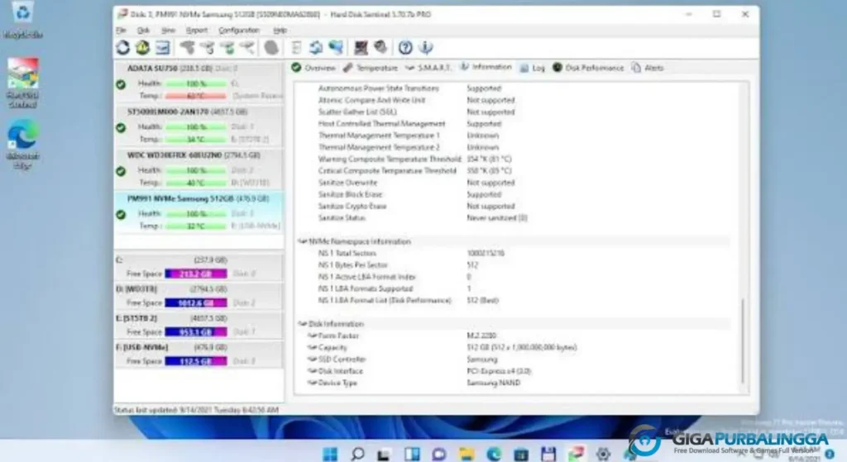Click the 'Form Factor' row
Screen dimensions: 847x462
point(513,336)
